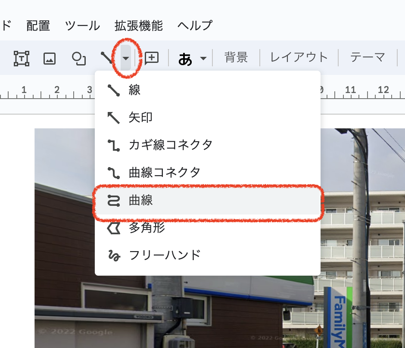Screen dimensions: 405x348
Task: Open the 配置 menu
Action: tap(38, 25)
